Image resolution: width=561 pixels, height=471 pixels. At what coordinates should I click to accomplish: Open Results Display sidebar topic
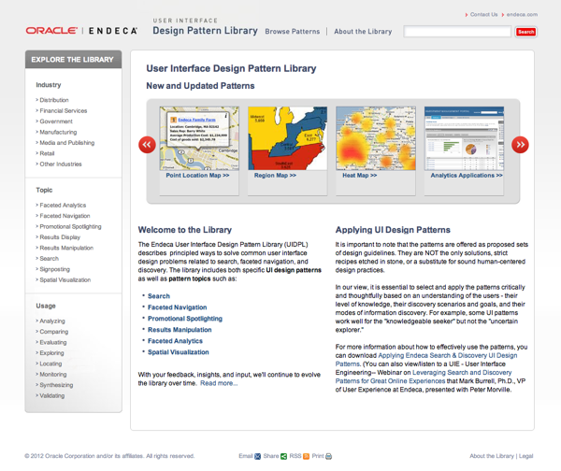60,237
